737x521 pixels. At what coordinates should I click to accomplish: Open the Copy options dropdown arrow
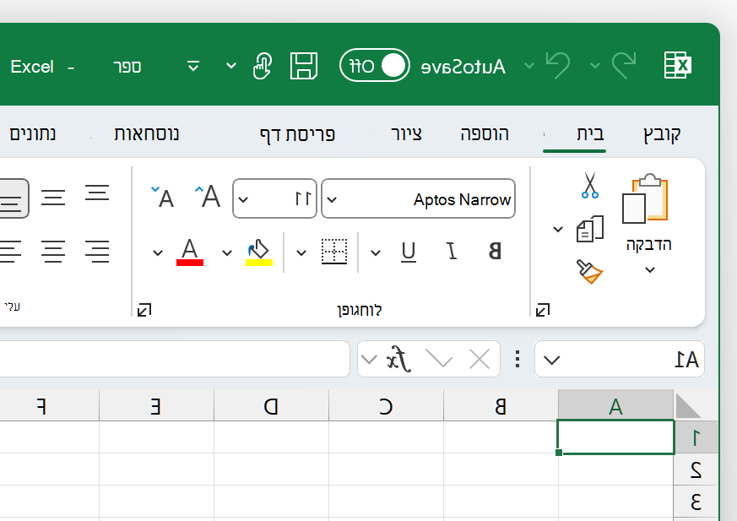[x=558, y=230]
